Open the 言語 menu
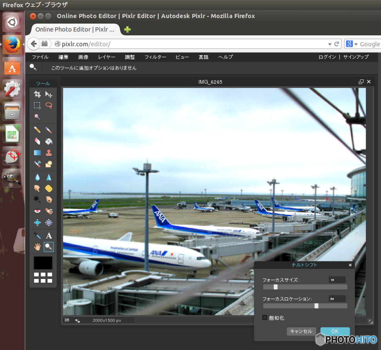Viewport: 381px width, 350px height. (204, 57)
